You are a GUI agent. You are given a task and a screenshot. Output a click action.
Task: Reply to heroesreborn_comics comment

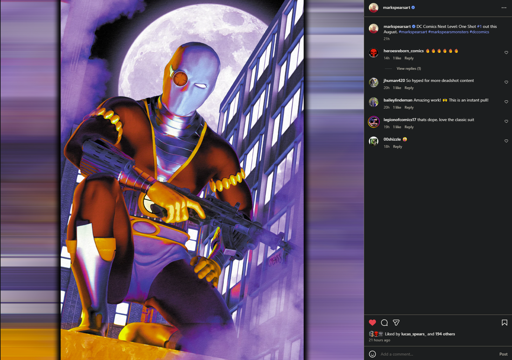tap(409, 58)
